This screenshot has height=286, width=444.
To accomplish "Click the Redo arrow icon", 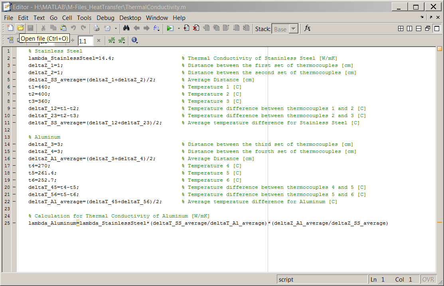I will pyautogui.click(x=83, y=28).
